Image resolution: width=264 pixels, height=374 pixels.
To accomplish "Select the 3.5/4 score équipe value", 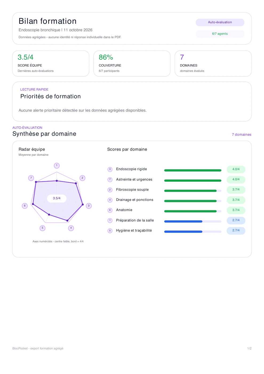I will coord(26,57).
